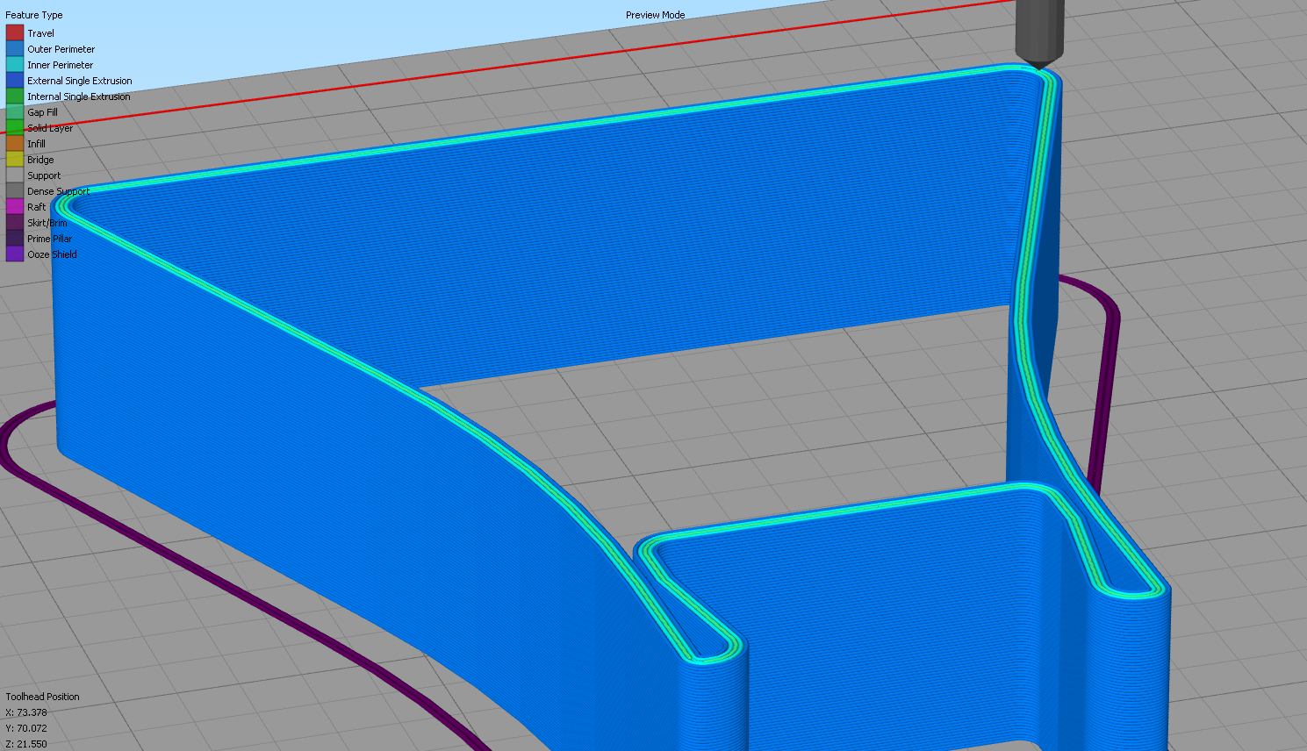This screenshot has height=751, width=1307.
Task: Click the 'External Single Extrusion' legend label
Action: click(x=80, y=81)
